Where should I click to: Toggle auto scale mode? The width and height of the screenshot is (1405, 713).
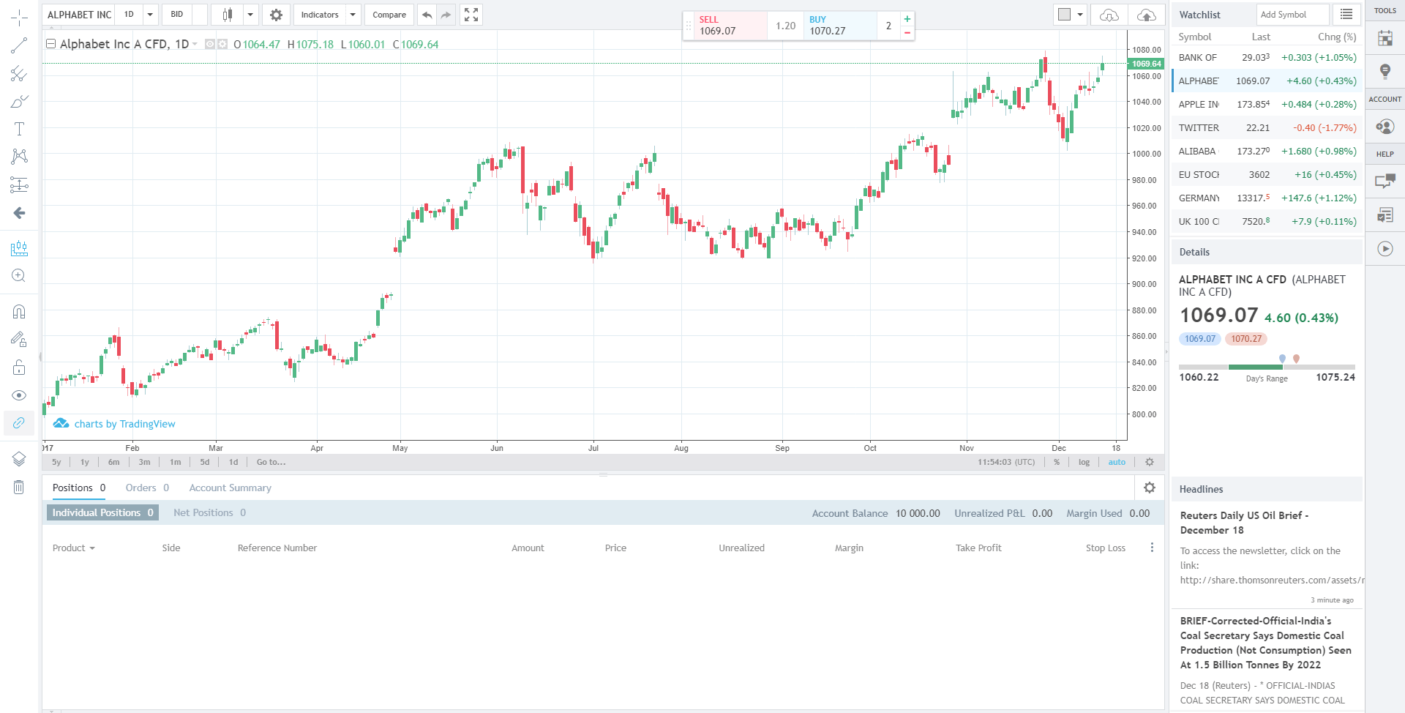point(1117,462)
